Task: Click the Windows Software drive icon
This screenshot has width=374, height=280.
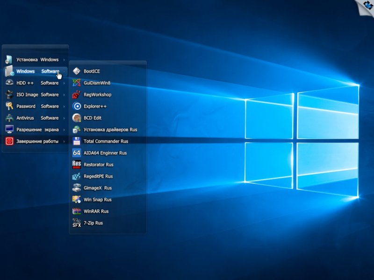Action: (x=9, y=71)
